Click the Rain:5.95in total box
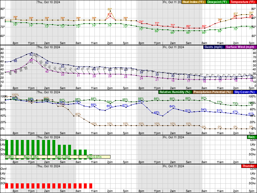 (31, 157)
